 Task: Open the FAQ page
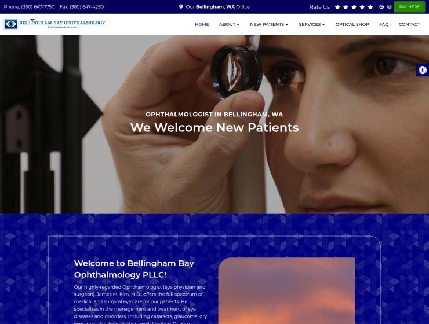point(384,24)
